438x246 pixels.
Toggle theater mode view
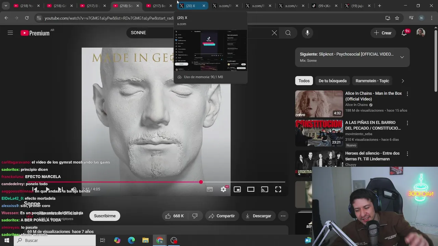click(x=251, y=189)
